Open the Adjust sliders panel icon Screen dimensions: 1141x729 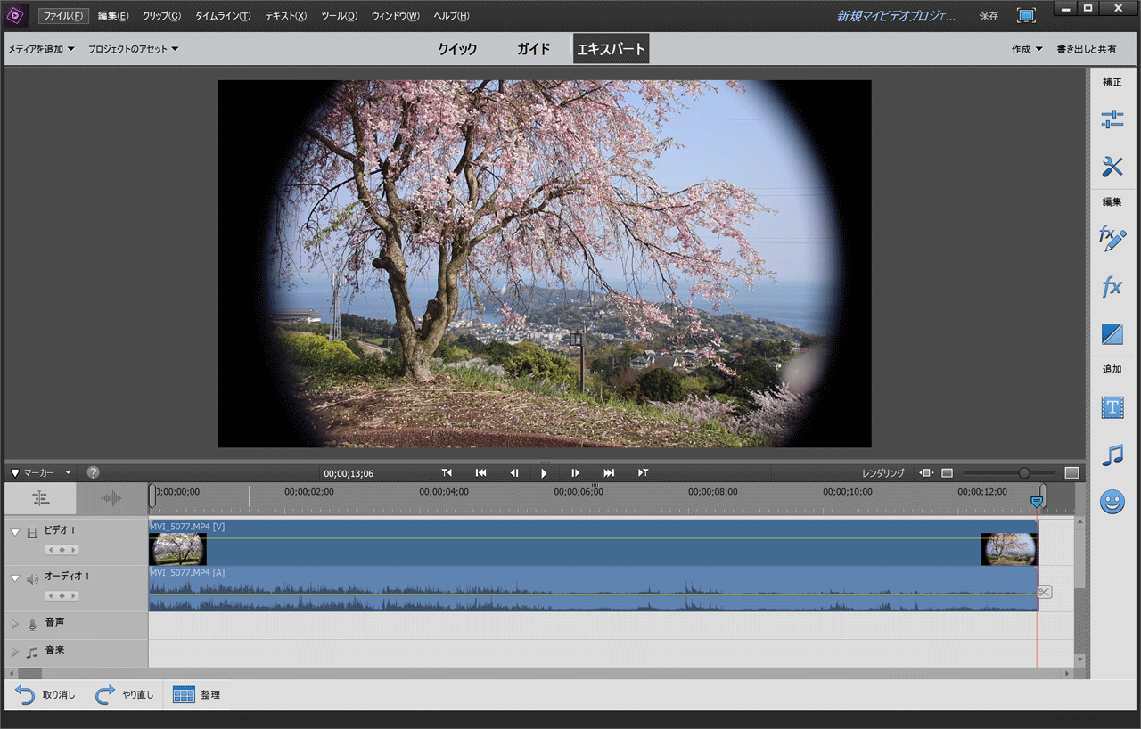(1112, 119)
